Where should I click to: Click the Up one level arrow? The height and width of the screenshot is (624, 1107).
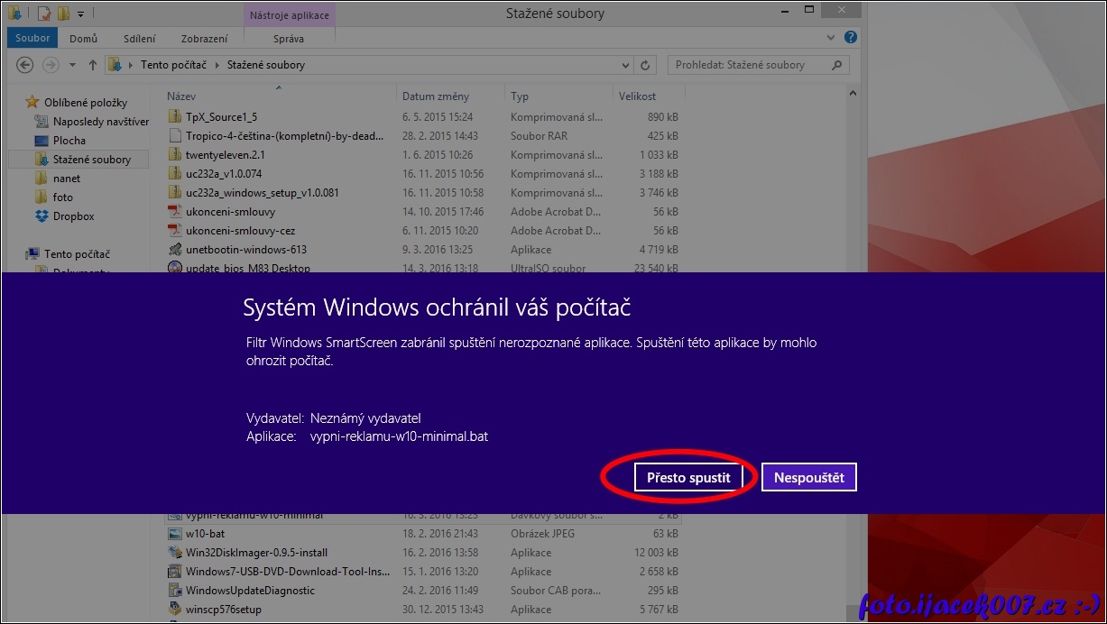(92, 65)
